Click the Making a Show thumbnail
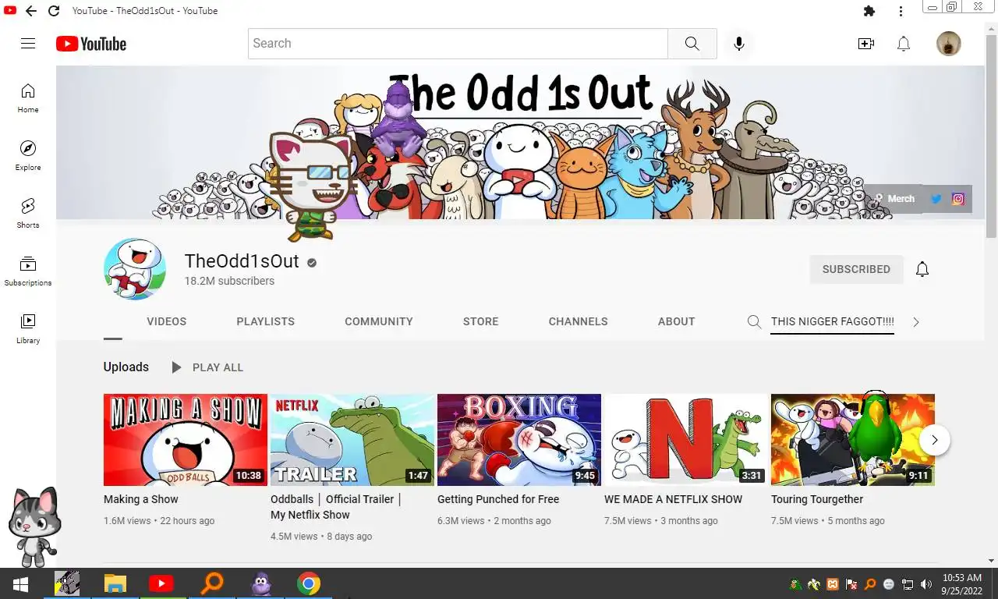998x599 pixels. point(186,440)
